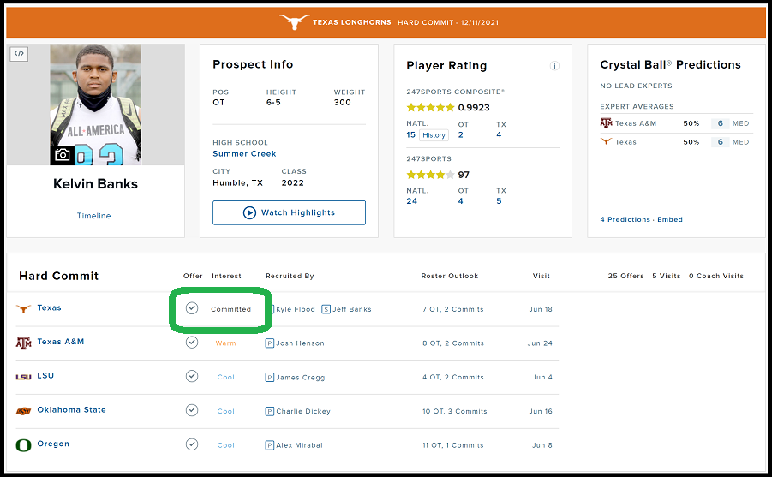Click Texas longhorn logo in Crystal Ball averages
The image size is (772, 477).
[606, 142]
